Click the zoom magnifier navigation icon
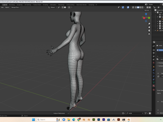This screenshot has width=163, height=122. coord(149,24)
